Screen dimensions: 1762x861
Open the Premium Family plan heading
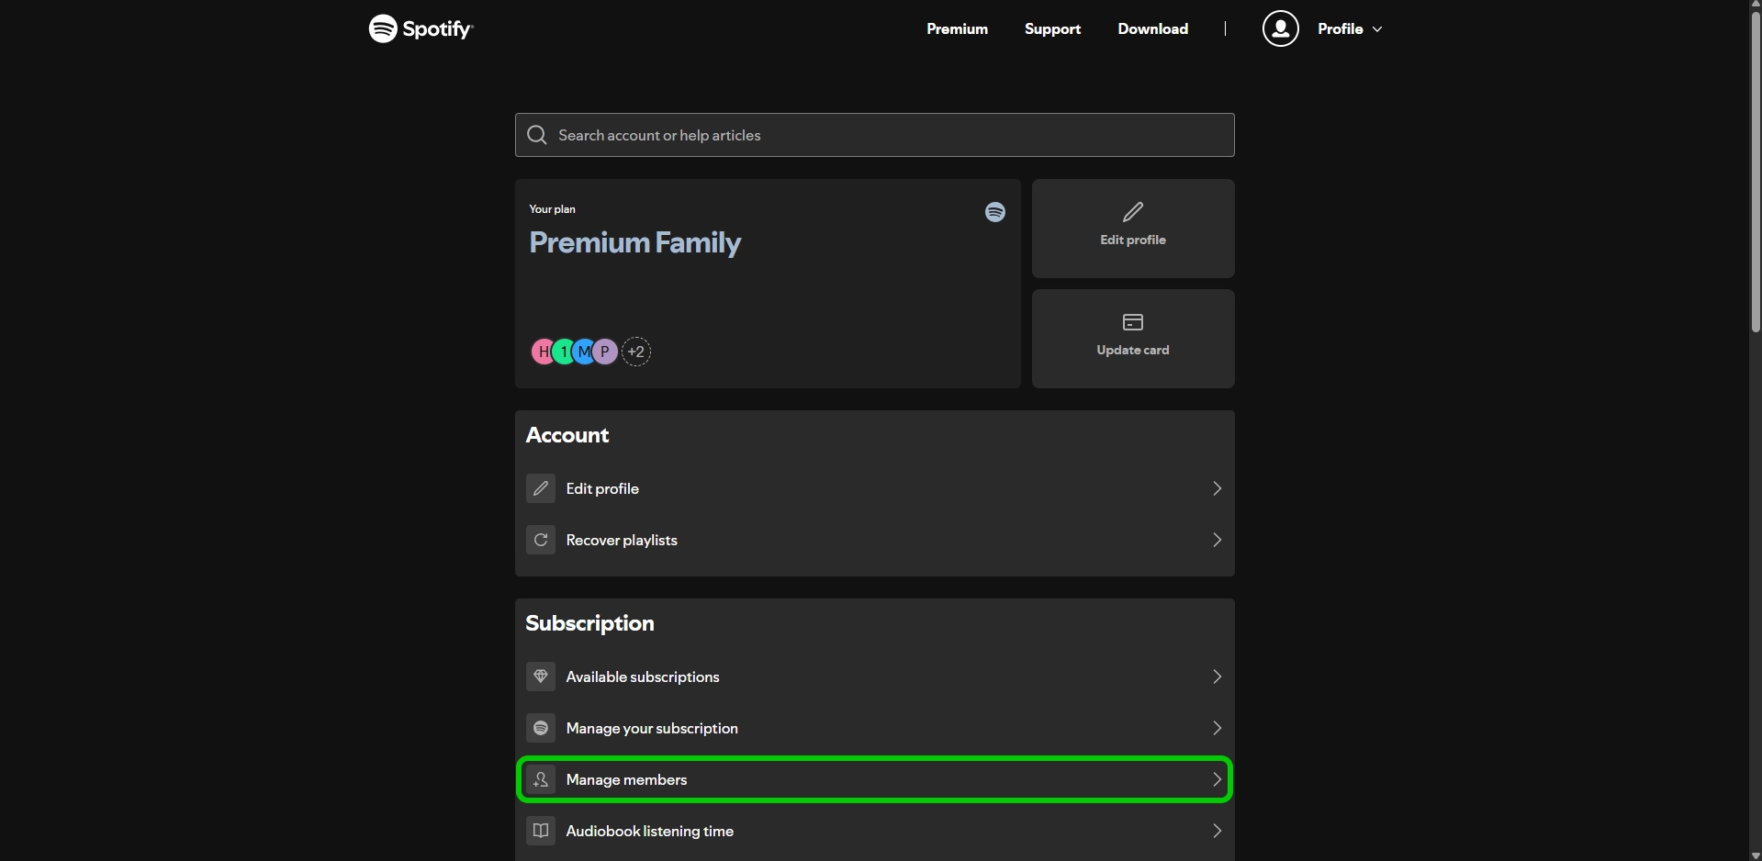click(x=634, y=242)
